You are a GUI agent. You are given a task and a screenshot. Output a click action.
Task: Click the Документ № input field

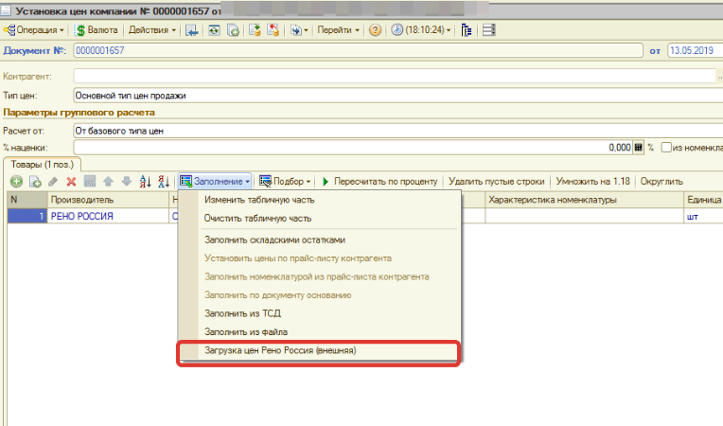coord(358,50)
